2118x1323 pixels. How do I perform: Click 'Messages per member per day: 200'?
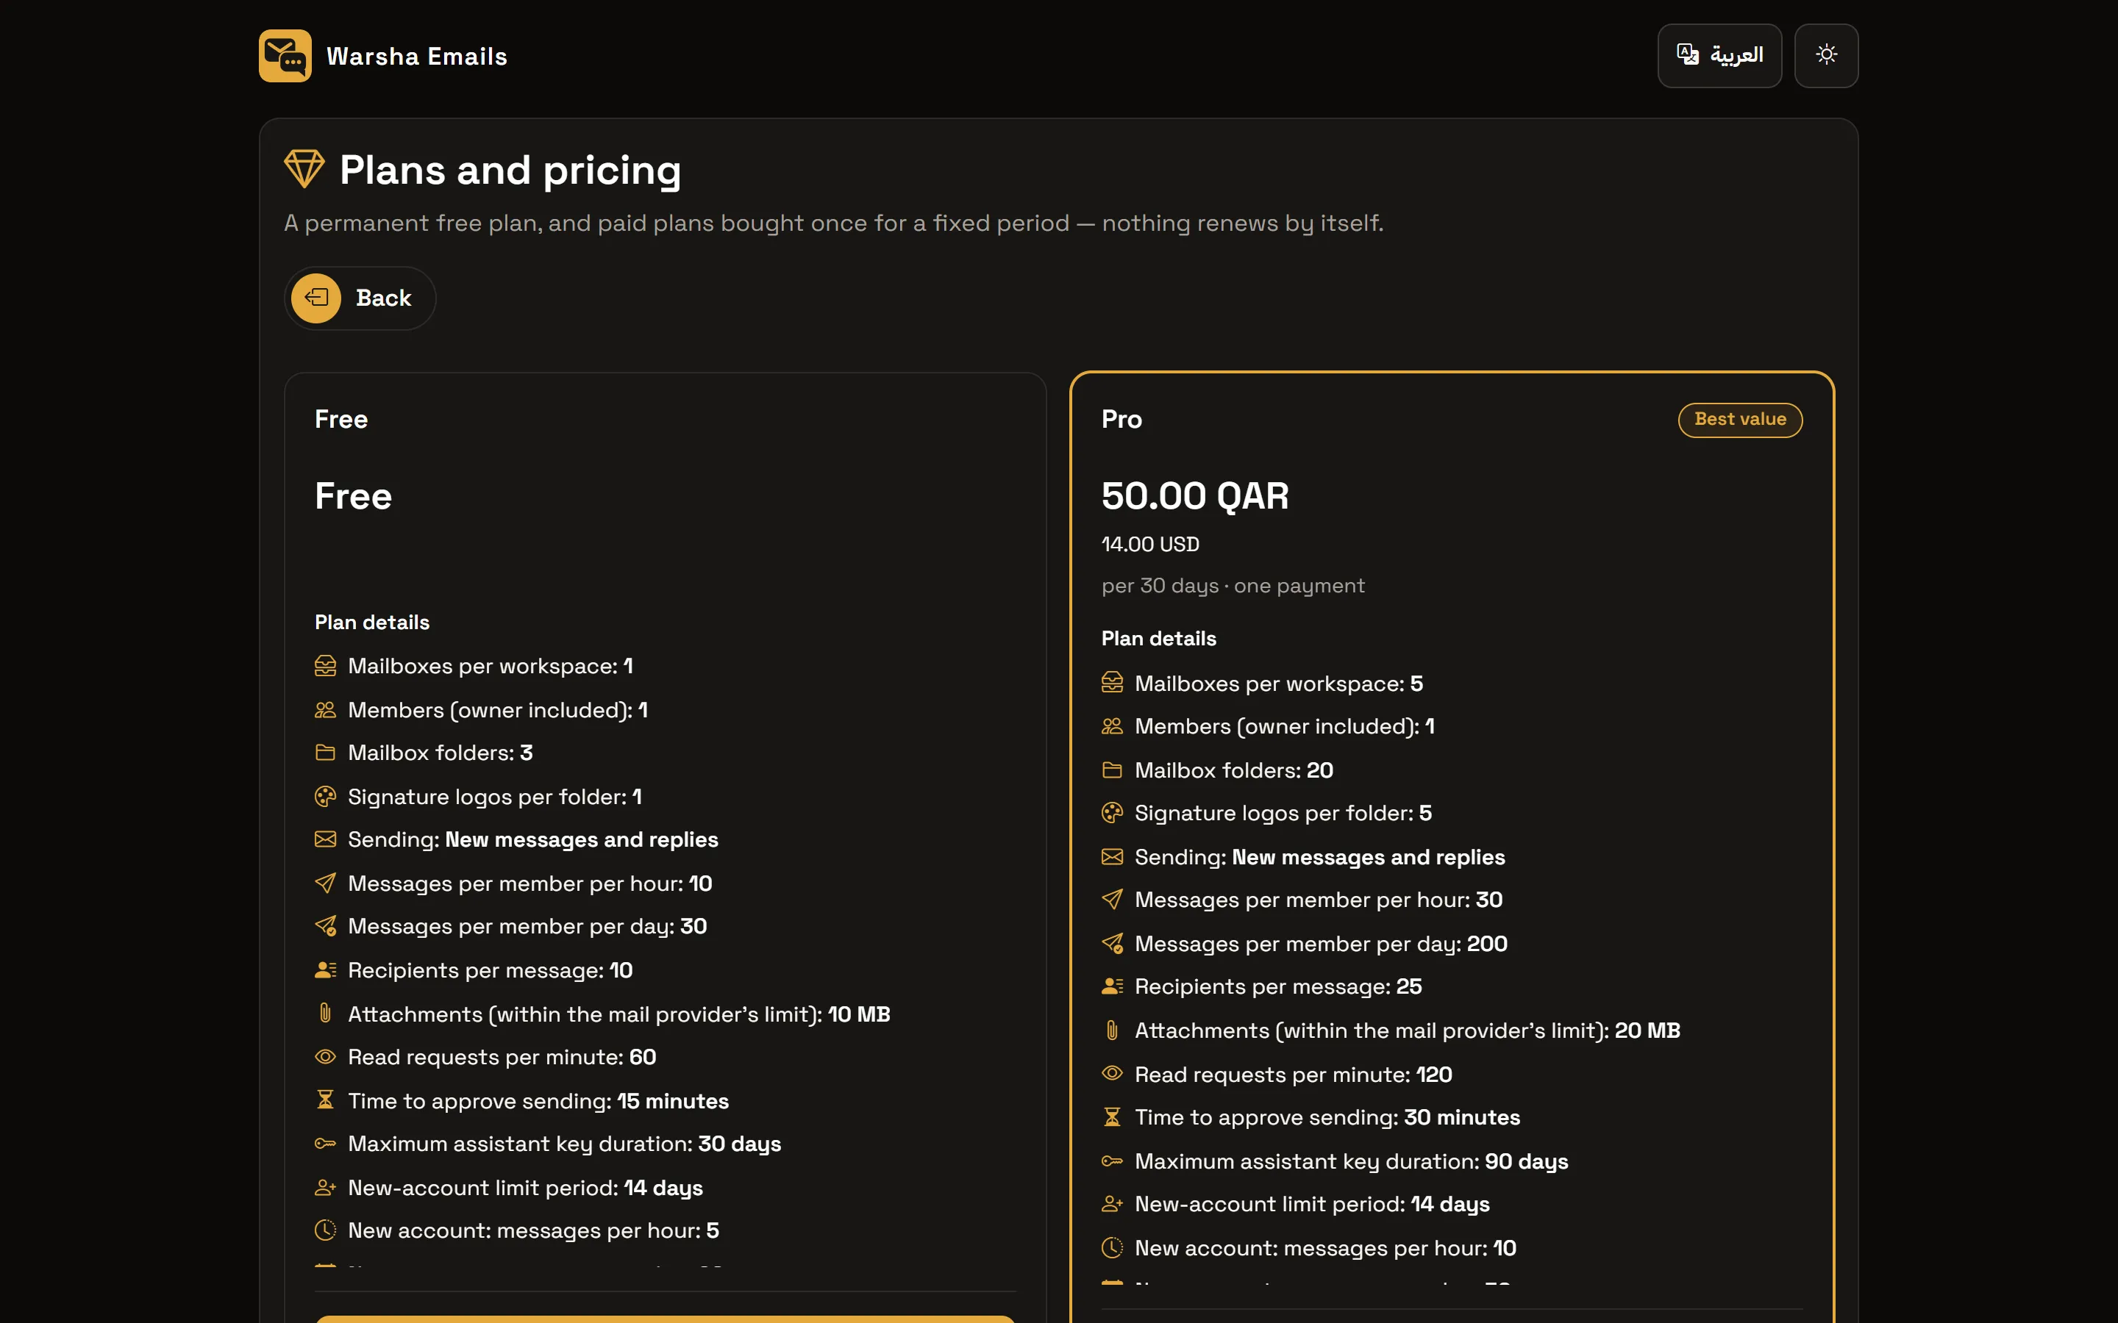[x=1321, y=944]
